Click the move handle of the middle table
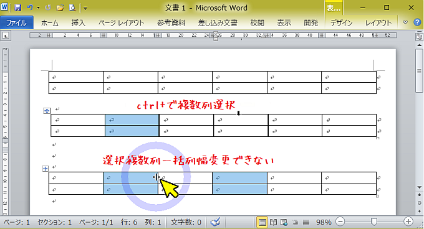The image size is (424, 229). [47, 111]
